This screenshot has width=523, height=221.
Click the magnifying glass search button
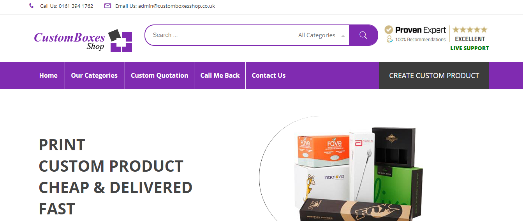click(x=363, y=35)
